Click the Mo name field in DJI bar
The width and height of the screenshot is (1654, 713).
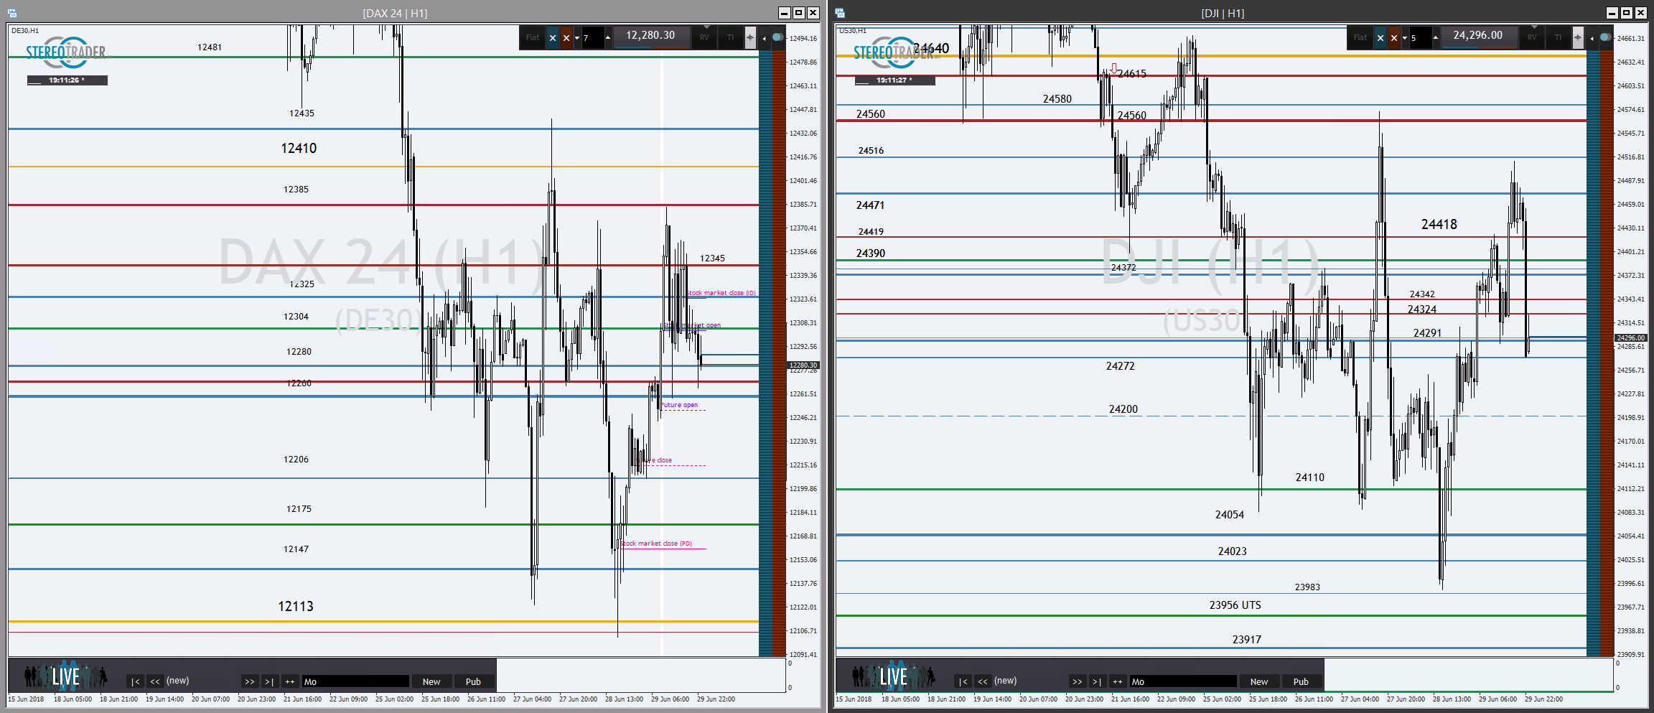1183,681
